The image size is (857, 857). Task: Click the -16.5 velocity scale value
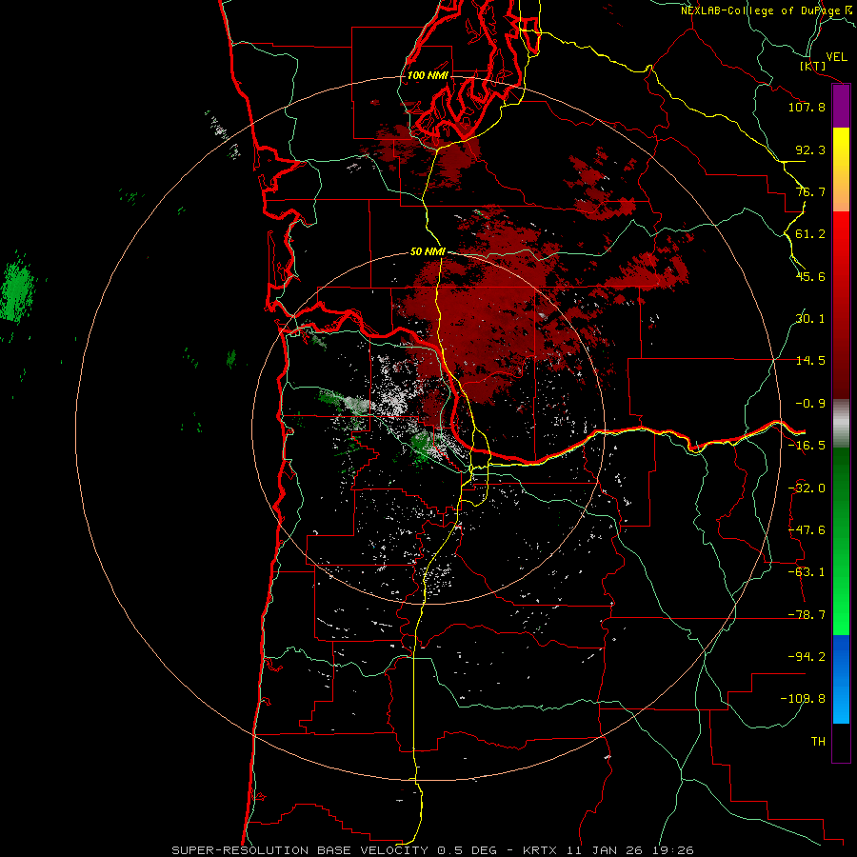pyautogui.click(x=807, y=446)
